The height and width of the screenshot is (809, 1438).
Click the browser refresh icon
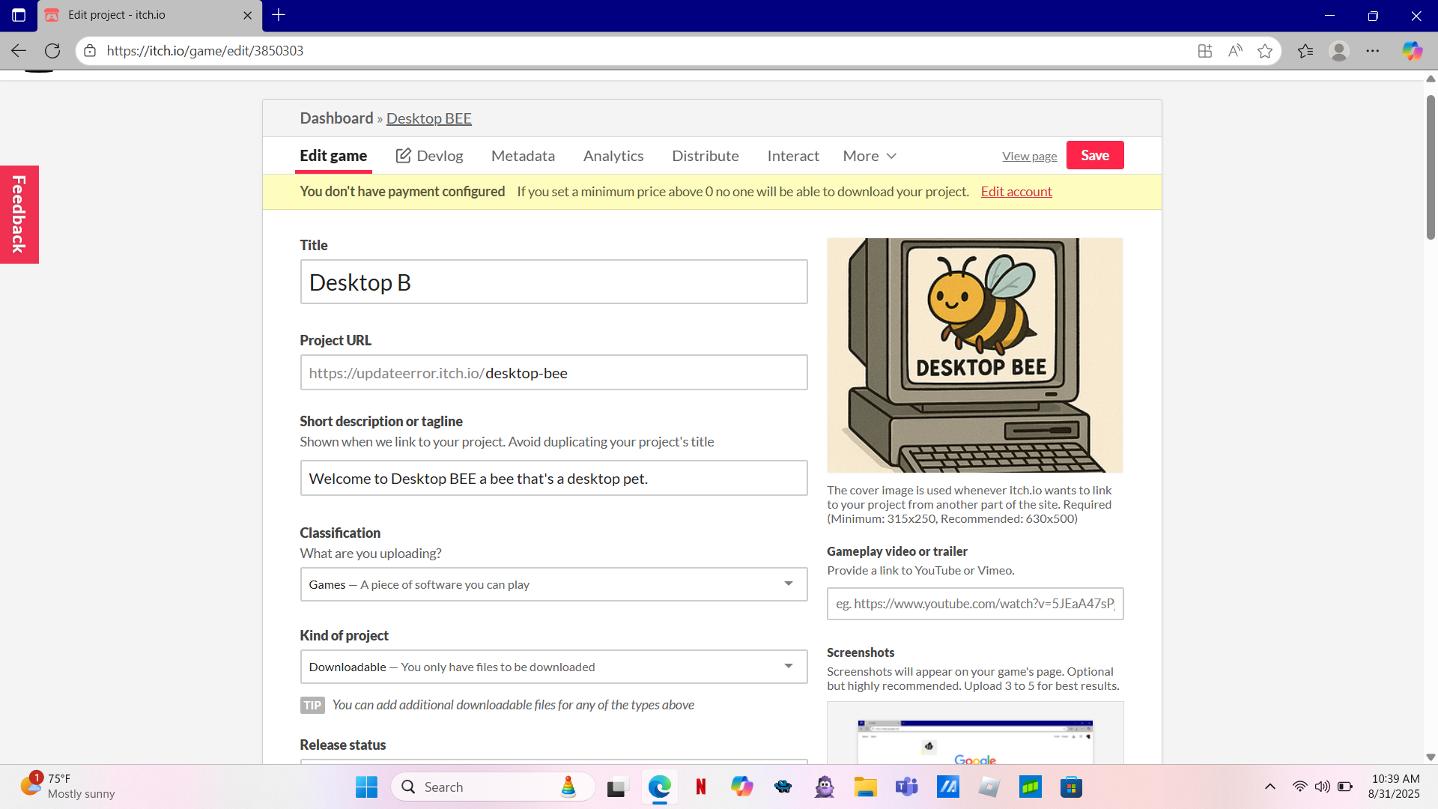click(52, 51)
